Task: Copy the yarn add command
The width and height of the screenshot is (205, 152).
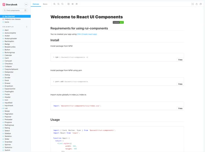Action: [180, 84]
